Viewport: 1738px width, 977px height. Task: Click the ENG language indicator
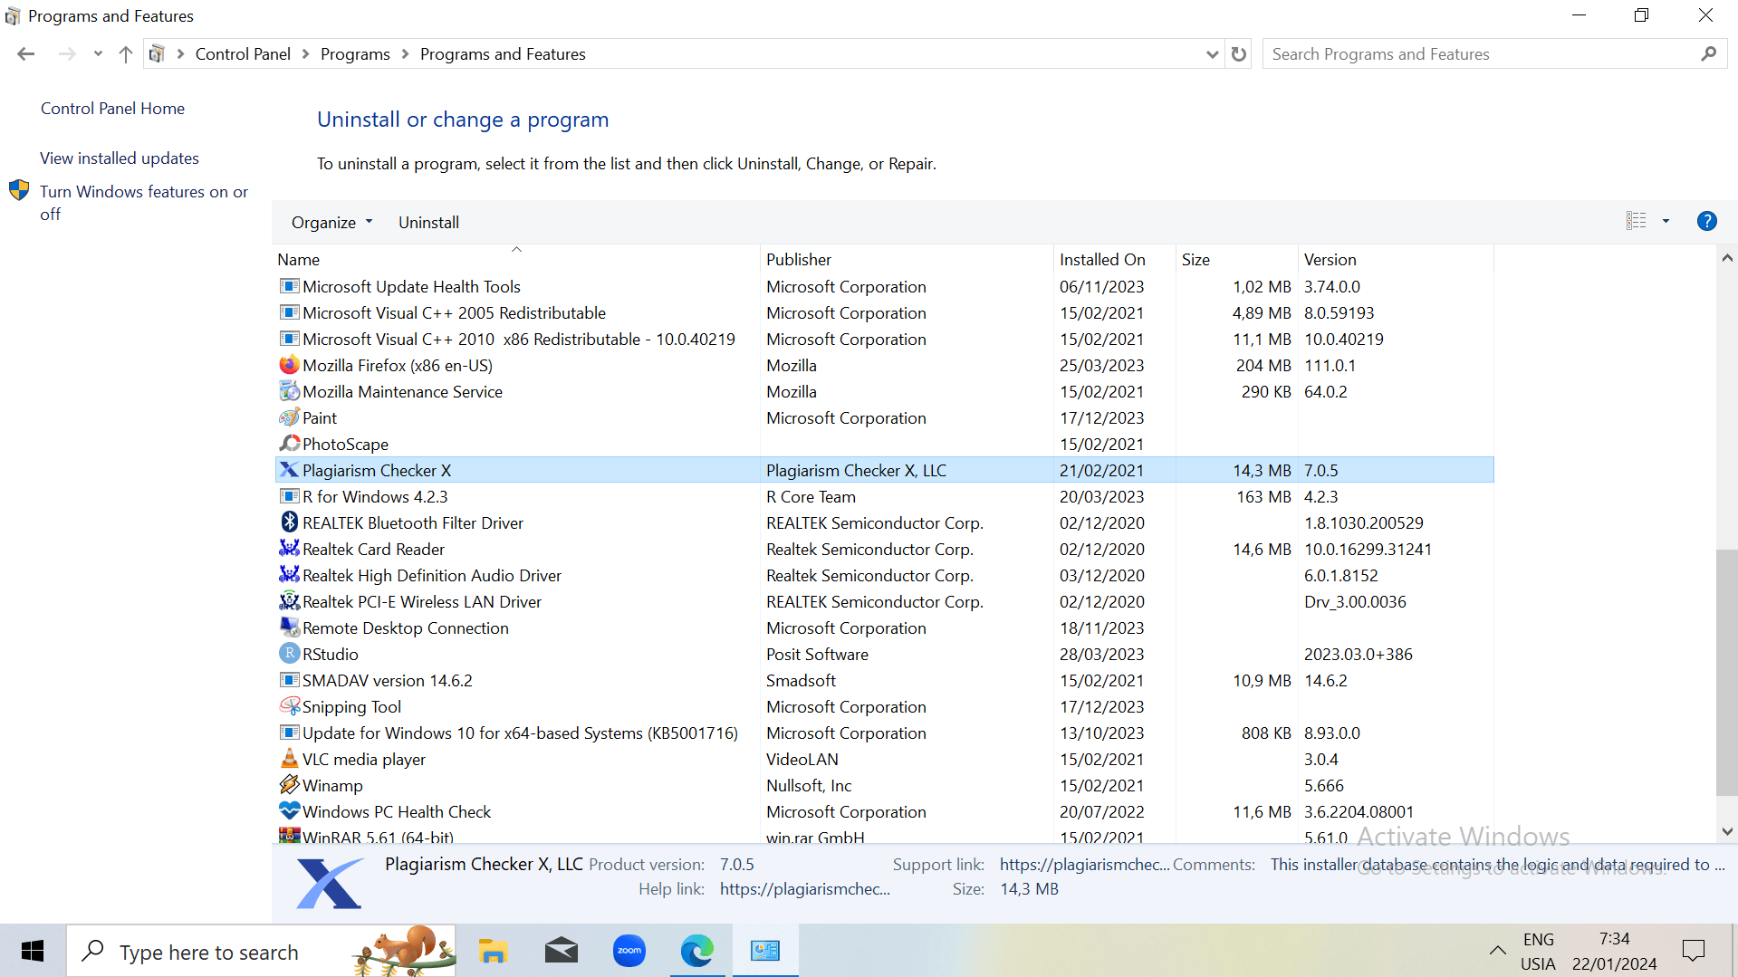point(1538,939)
